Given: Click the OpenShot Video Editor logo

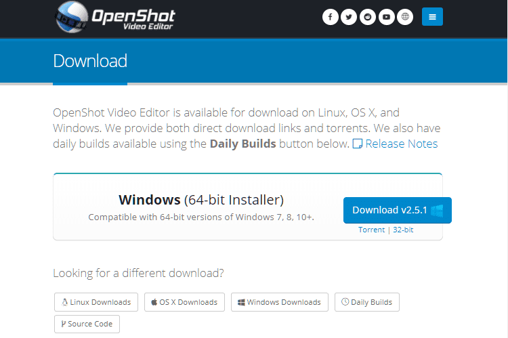Looking at the screenshot, I should (115, 17).
